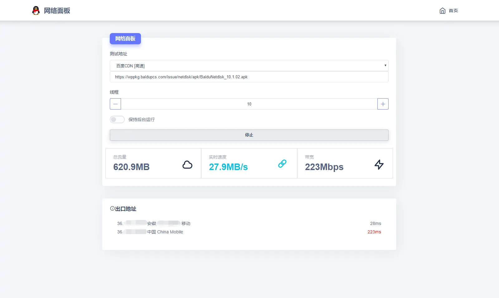Click the chain link speed icon
The image size is (499, 298).
click(x=282, y=164)
